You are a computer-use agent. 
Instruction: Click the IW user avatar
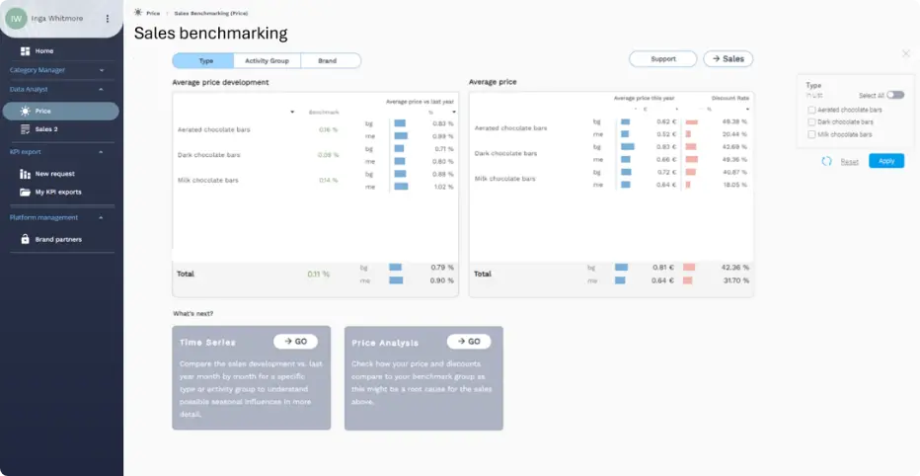(16, 18)
